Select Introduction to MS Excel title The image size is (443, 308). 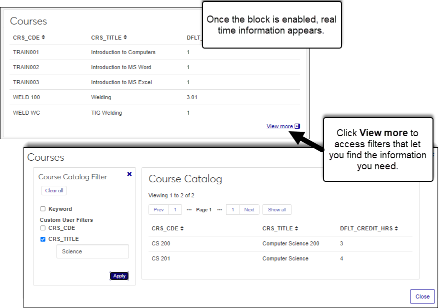(x=121, y=82)
